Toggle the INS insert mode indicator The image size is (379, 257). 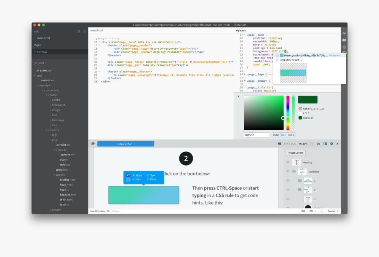pyautogui.click(x=303, y=211)
